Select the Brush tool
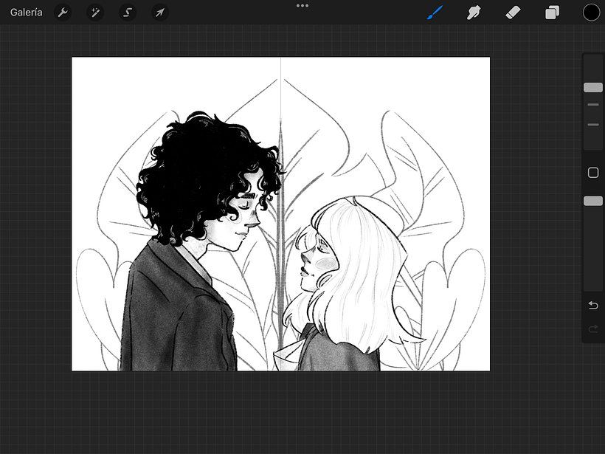 pos(435,13)
